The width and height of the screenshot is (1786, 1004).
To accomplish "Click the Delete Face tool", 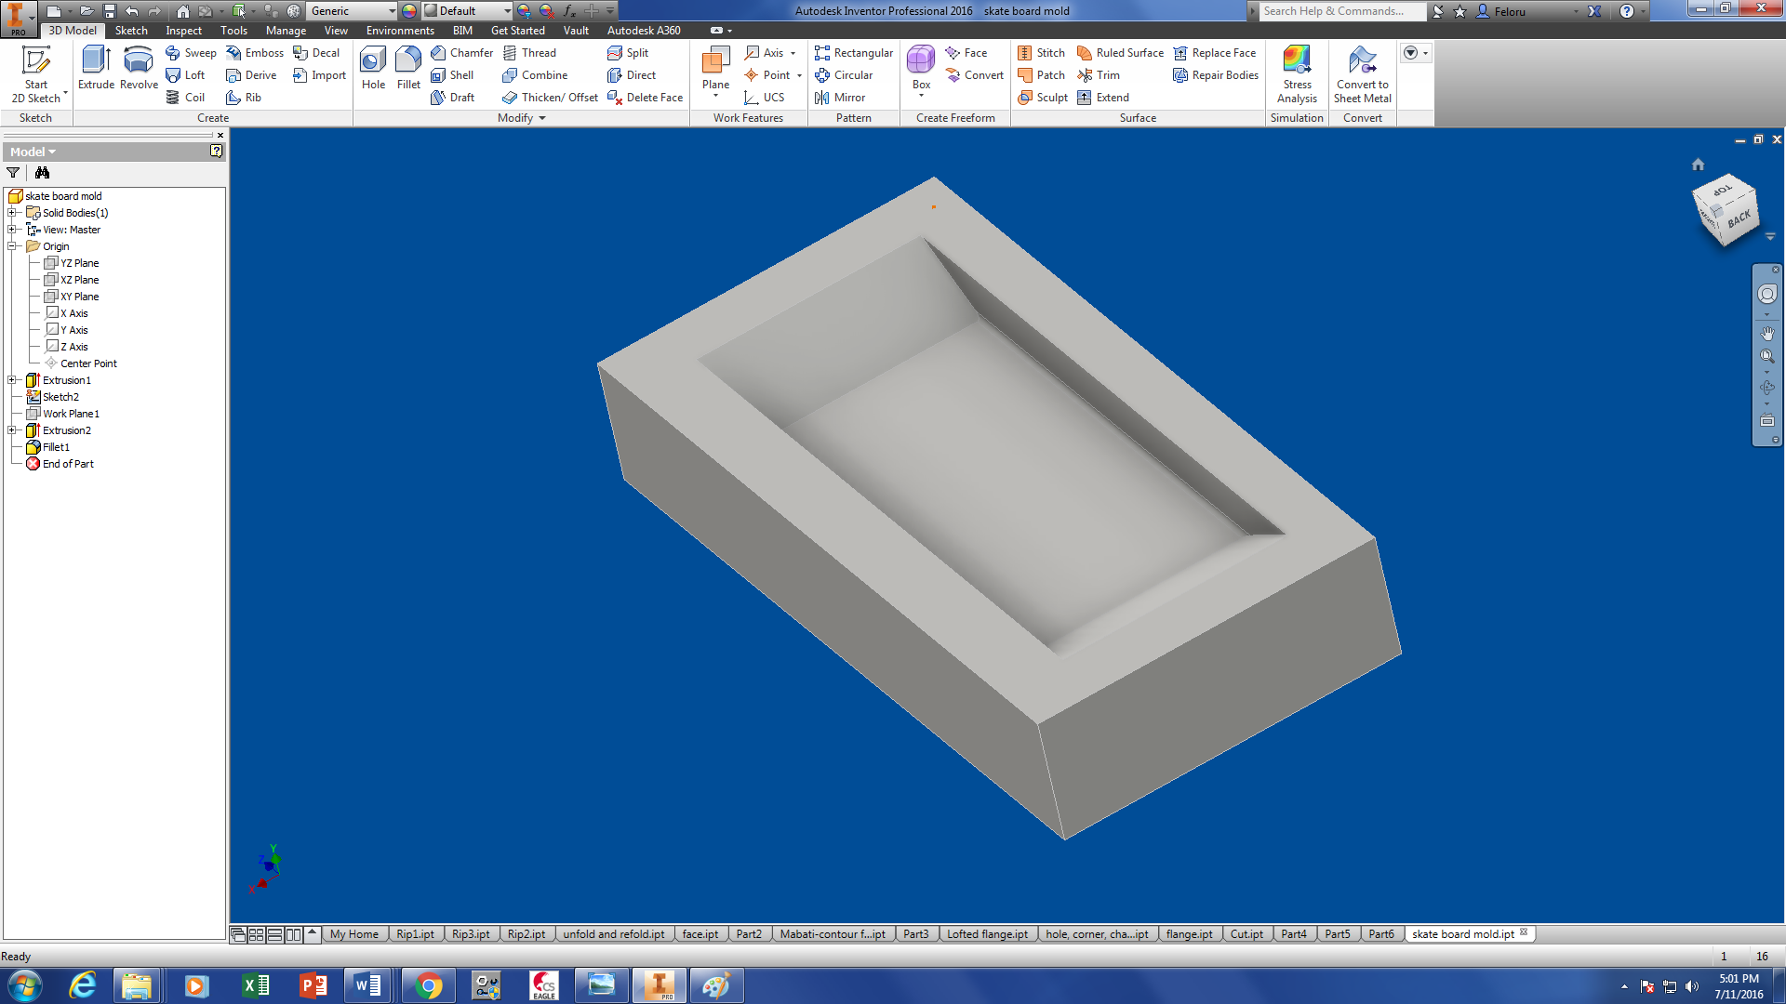I will pyautogui.click(x=645, y=98).
